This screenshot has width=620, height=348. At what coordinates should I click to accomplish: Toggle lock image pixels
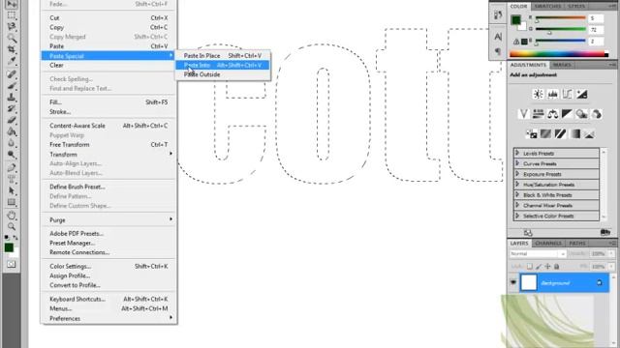coord(539,267)
